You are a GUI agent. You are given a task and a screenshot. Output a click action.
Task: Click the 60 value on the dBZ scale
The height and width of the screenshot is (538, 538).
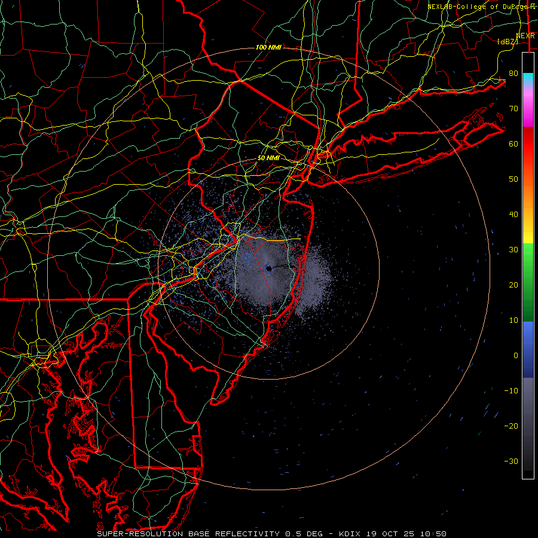tap(513, 144)
